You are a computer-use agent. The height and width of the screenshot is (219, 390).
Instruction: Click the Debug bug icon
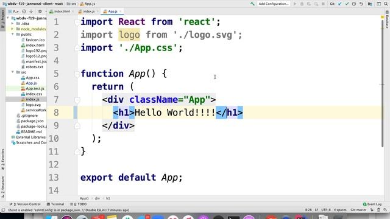click(x=302, y=4)
